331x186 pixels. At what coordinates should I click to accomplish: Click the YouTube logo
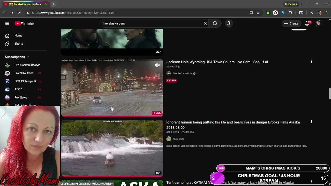tap(24, 24)
